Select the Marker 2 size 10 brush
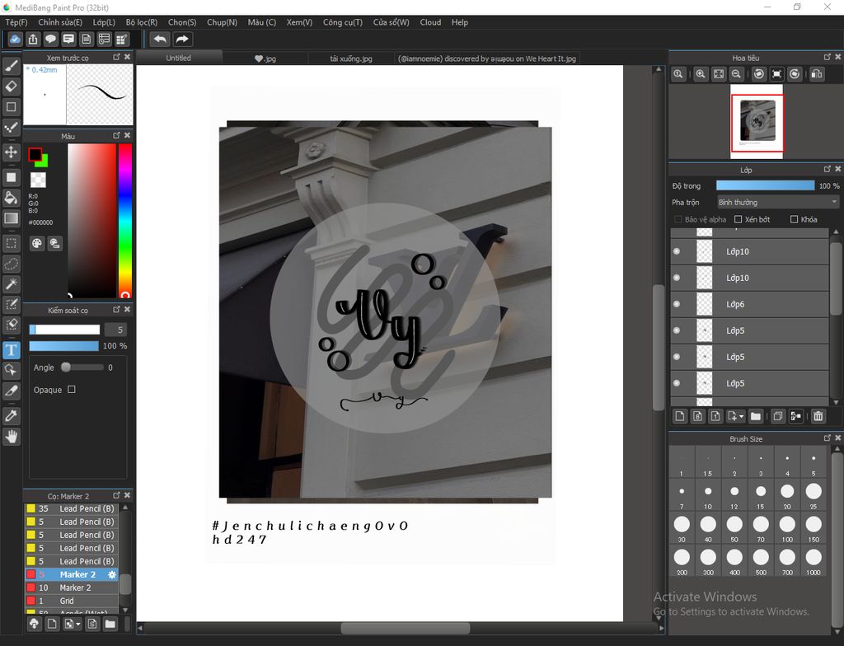The height and width of the screenshot is (646, 844). [x=72, y=587]
